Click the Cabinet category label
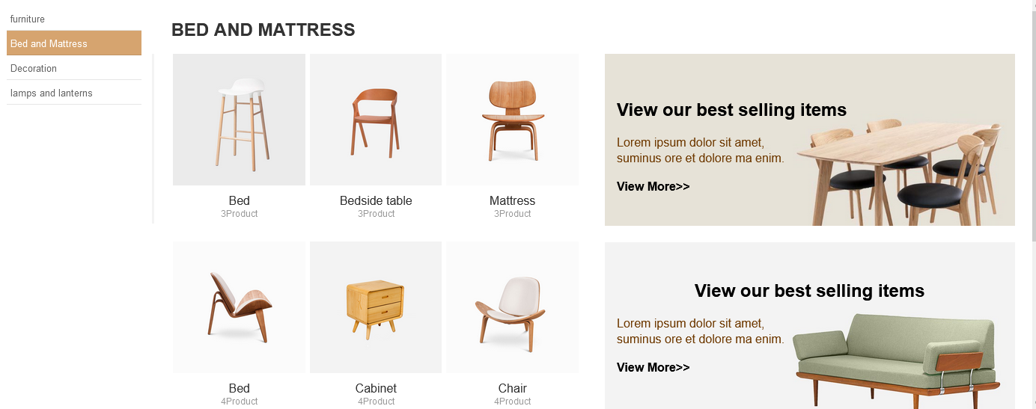The image size is (1036, 409). coord(376,388)
